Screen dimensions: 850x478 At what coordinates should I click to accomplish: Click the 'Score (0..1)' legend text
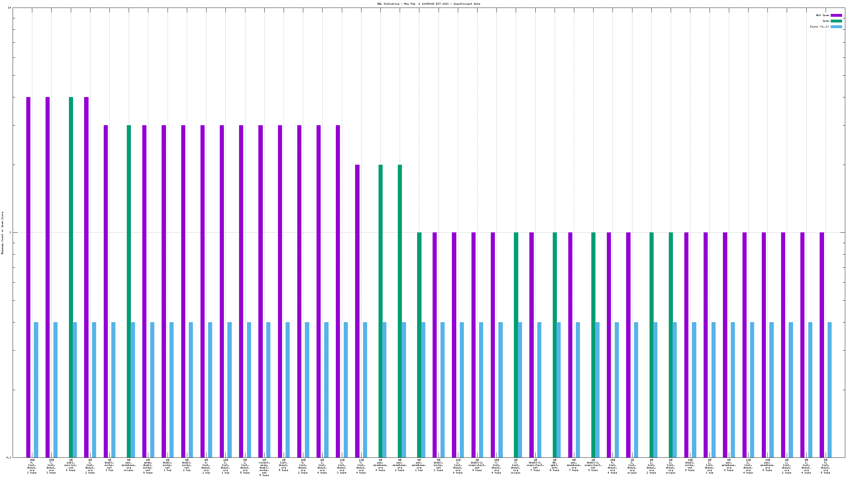(819, 27)
